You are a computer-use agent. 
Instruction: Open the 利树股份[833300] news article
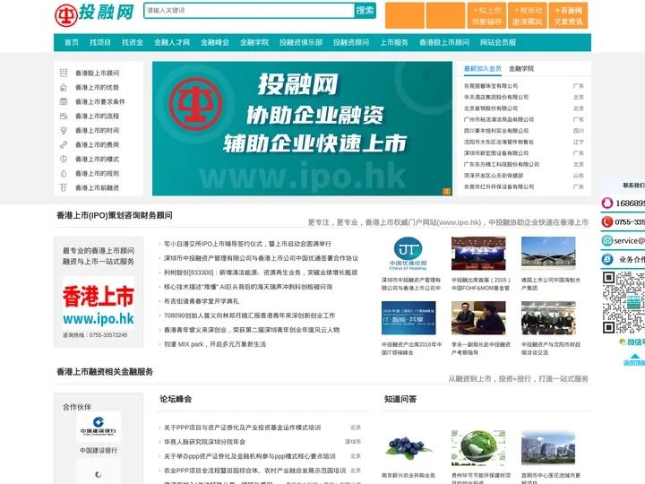[x=261, y=272]
